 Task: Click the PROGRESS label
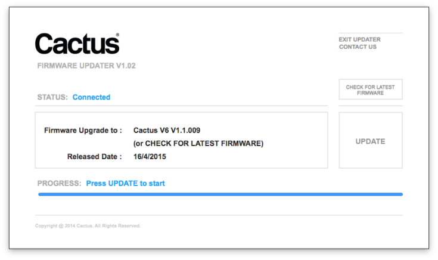(x=59, y=183)
